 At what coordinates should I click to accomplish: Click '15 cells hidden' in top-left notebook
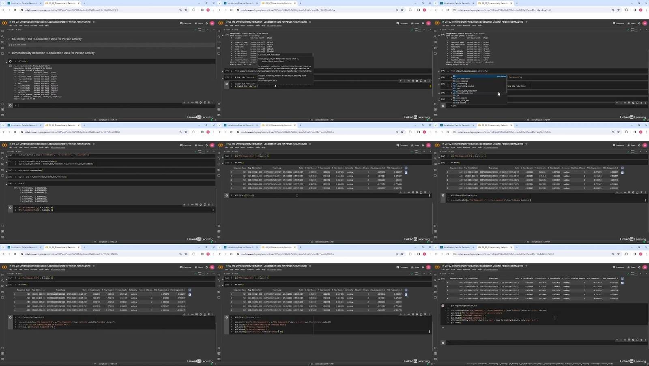click(x=20, y=45)
